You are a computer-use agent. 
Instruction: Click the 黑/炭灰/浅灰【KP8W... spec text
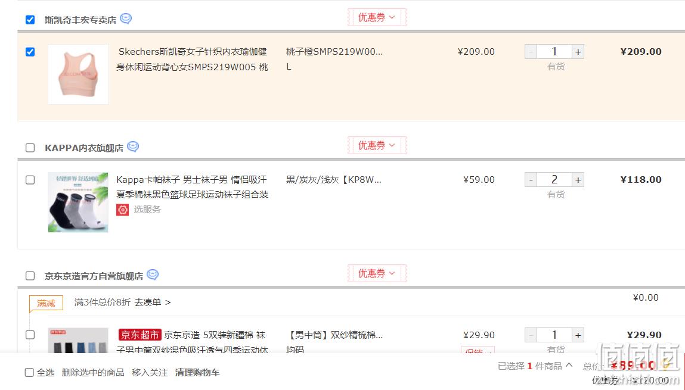[x=334, y=180]
